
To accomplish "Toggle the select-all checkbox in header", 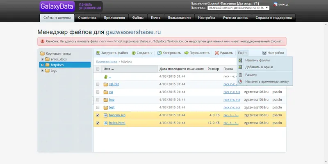I will click(98, 69).
